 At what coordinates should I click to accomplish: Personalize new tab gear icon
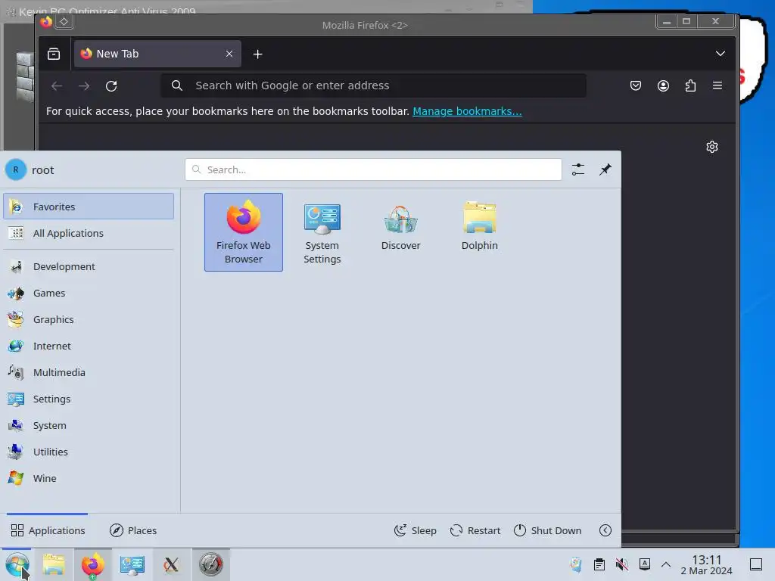coord(711,147)
